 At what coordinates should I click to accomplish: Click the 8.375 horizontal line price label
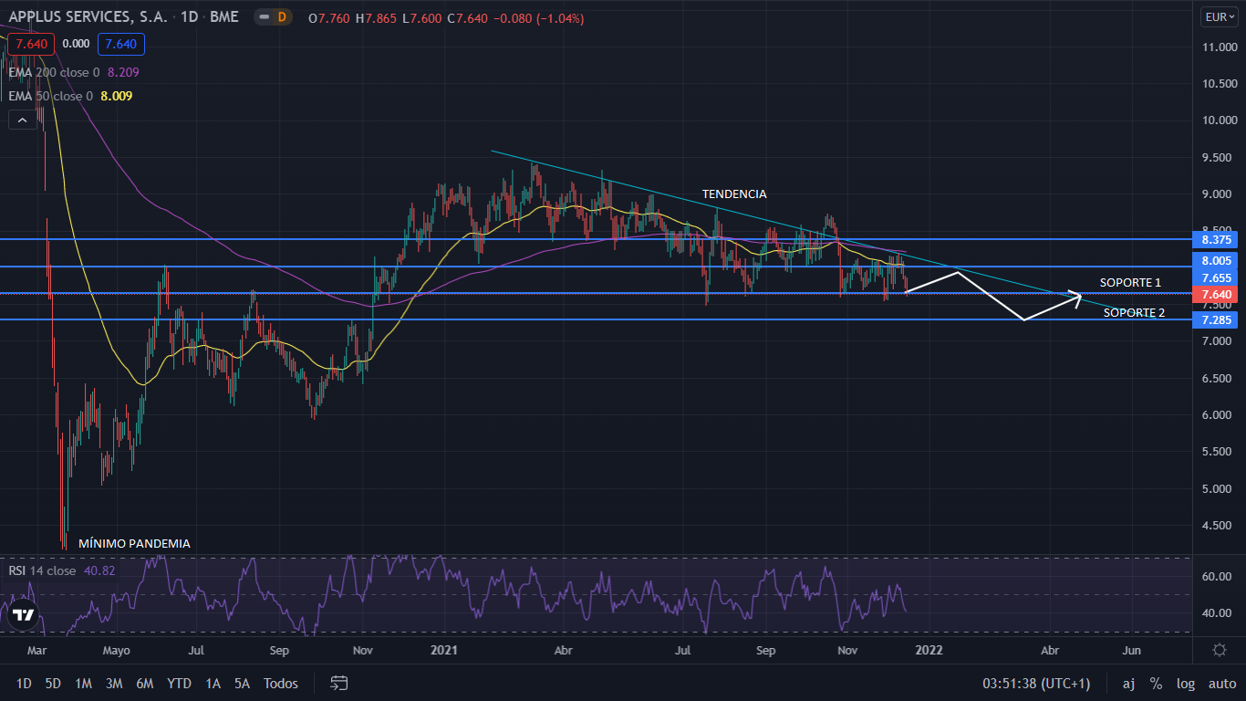pyautogui.click(x=1217, y=240)
